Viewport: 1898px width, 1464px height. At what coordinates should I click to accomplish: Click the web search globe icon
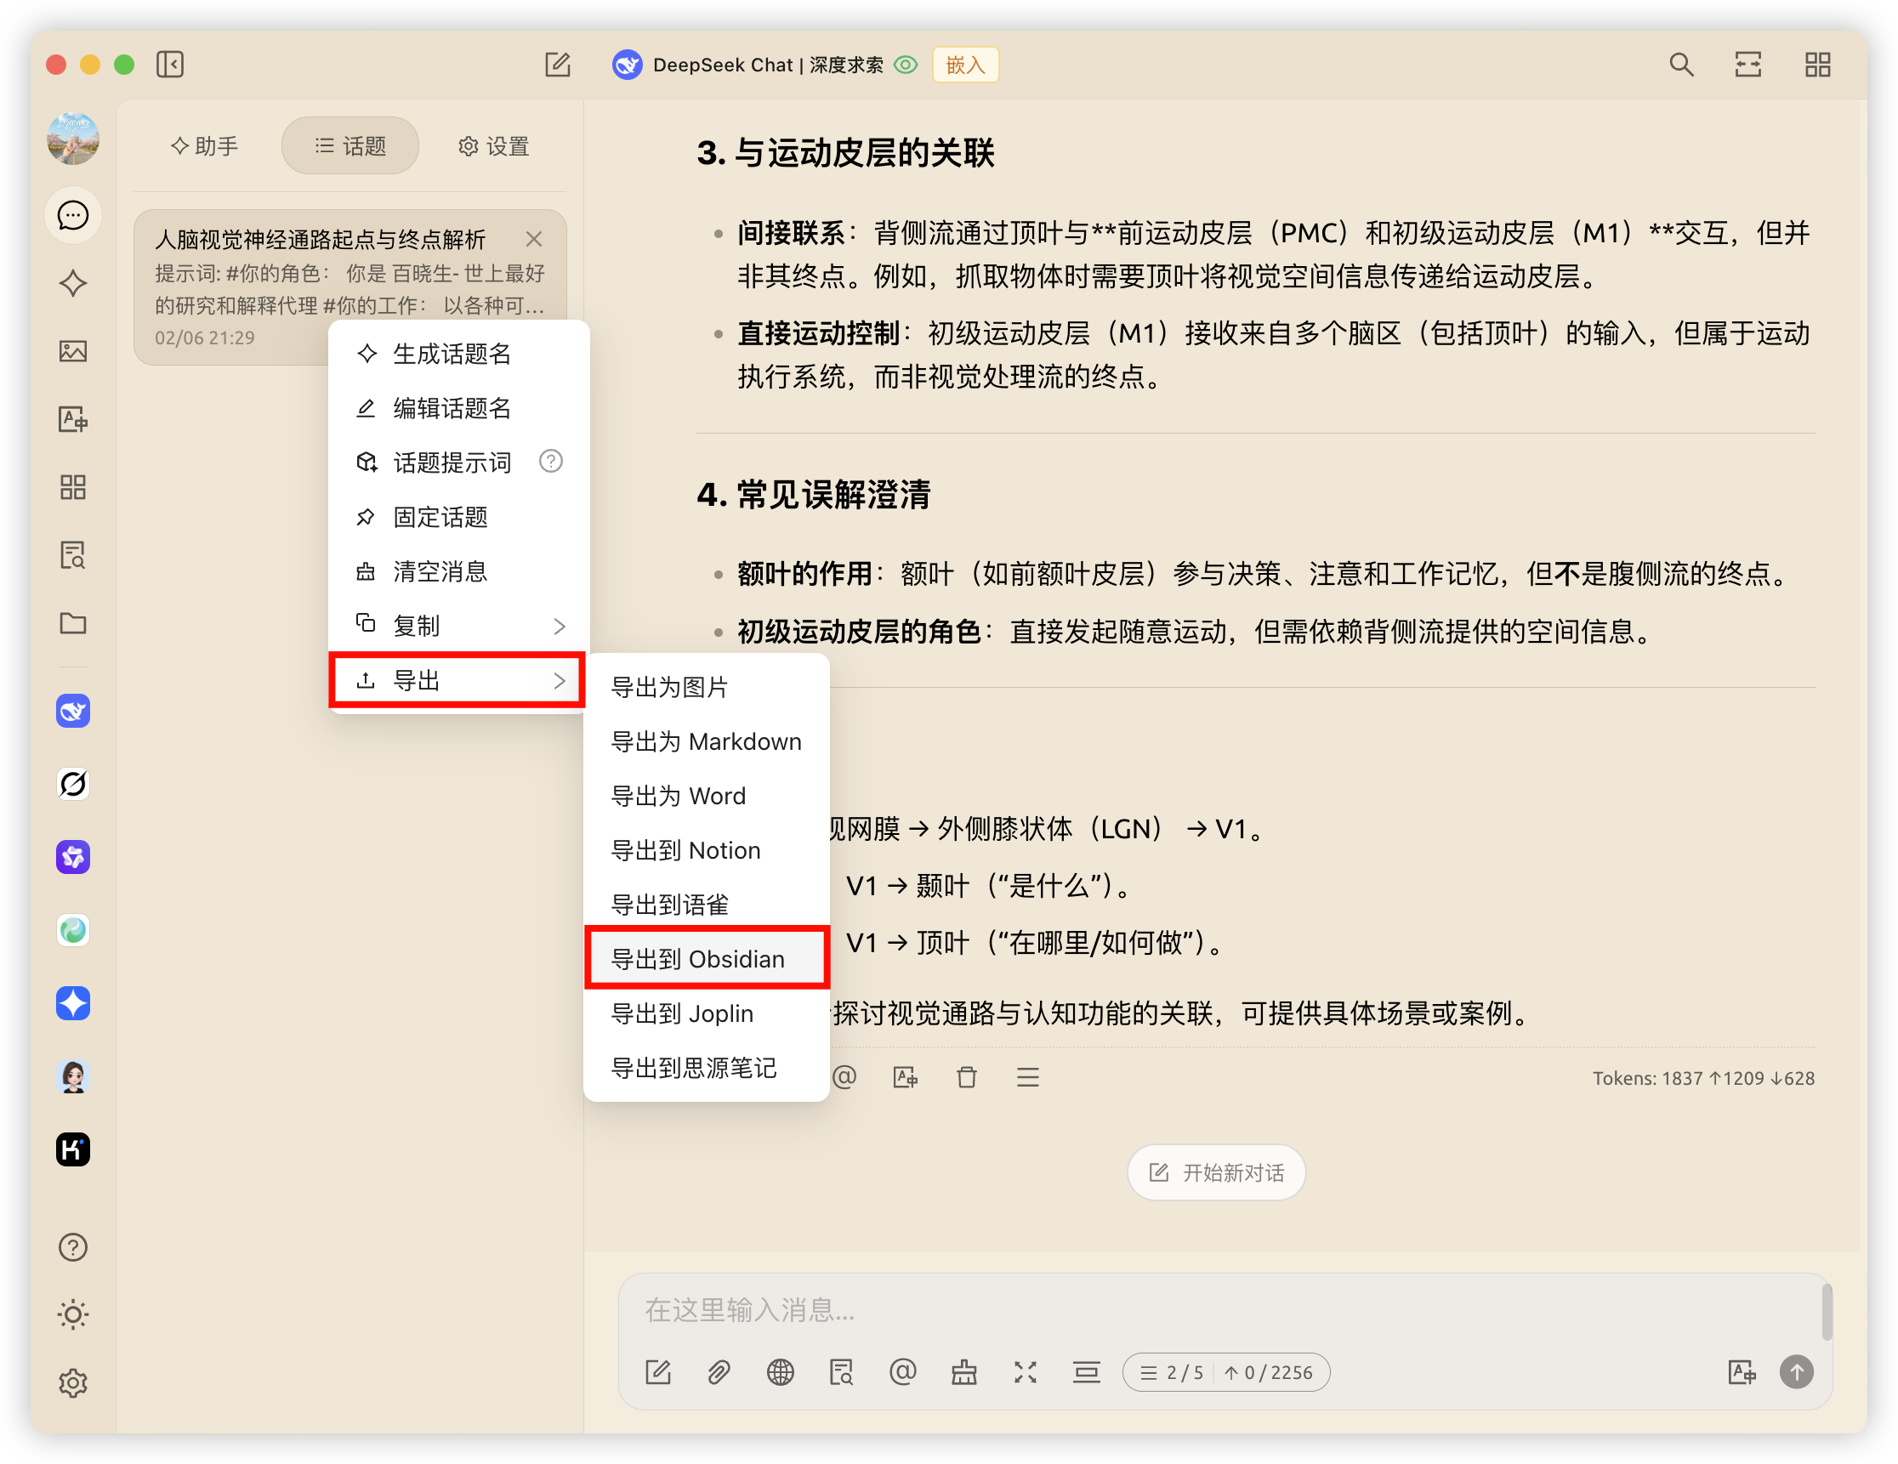(780, 1372)
